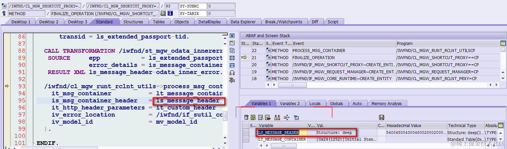
Task: Click the replace tool icon in side strip
Action: (x=232, y=51)
